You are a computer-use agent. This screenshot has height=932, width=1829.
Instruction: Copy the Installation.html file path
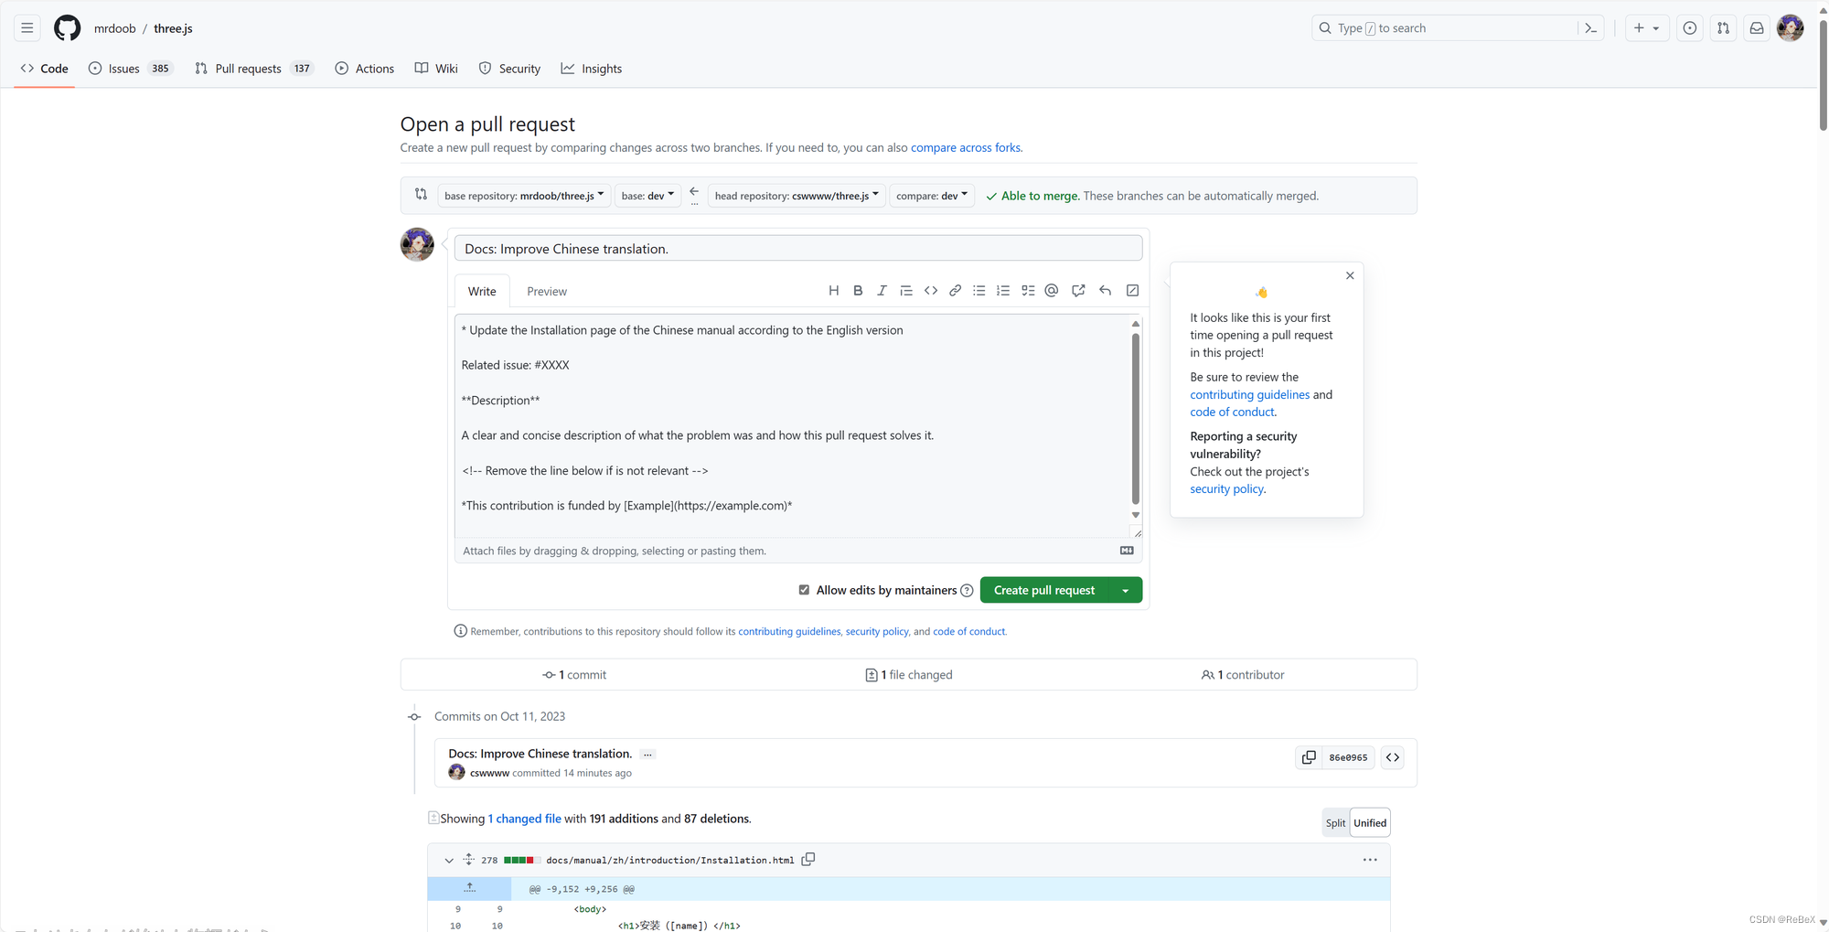click(x=808, y=860)
